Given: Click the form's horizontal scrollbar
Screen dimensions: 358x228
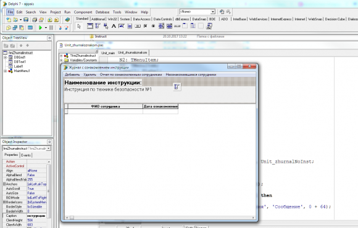Looking at the screenshot, I should click(160, 218).
